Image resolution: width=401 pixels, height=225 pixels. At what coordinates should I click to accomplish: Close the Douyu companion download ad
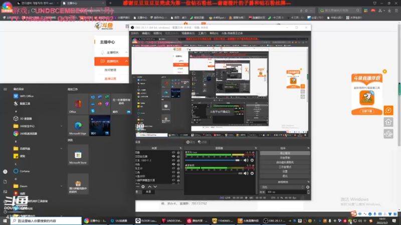click(384, 71)
